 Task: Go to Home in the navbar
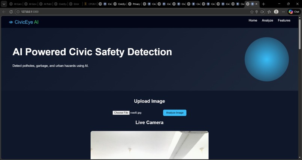pyautogui.click(x=253, y=20)
